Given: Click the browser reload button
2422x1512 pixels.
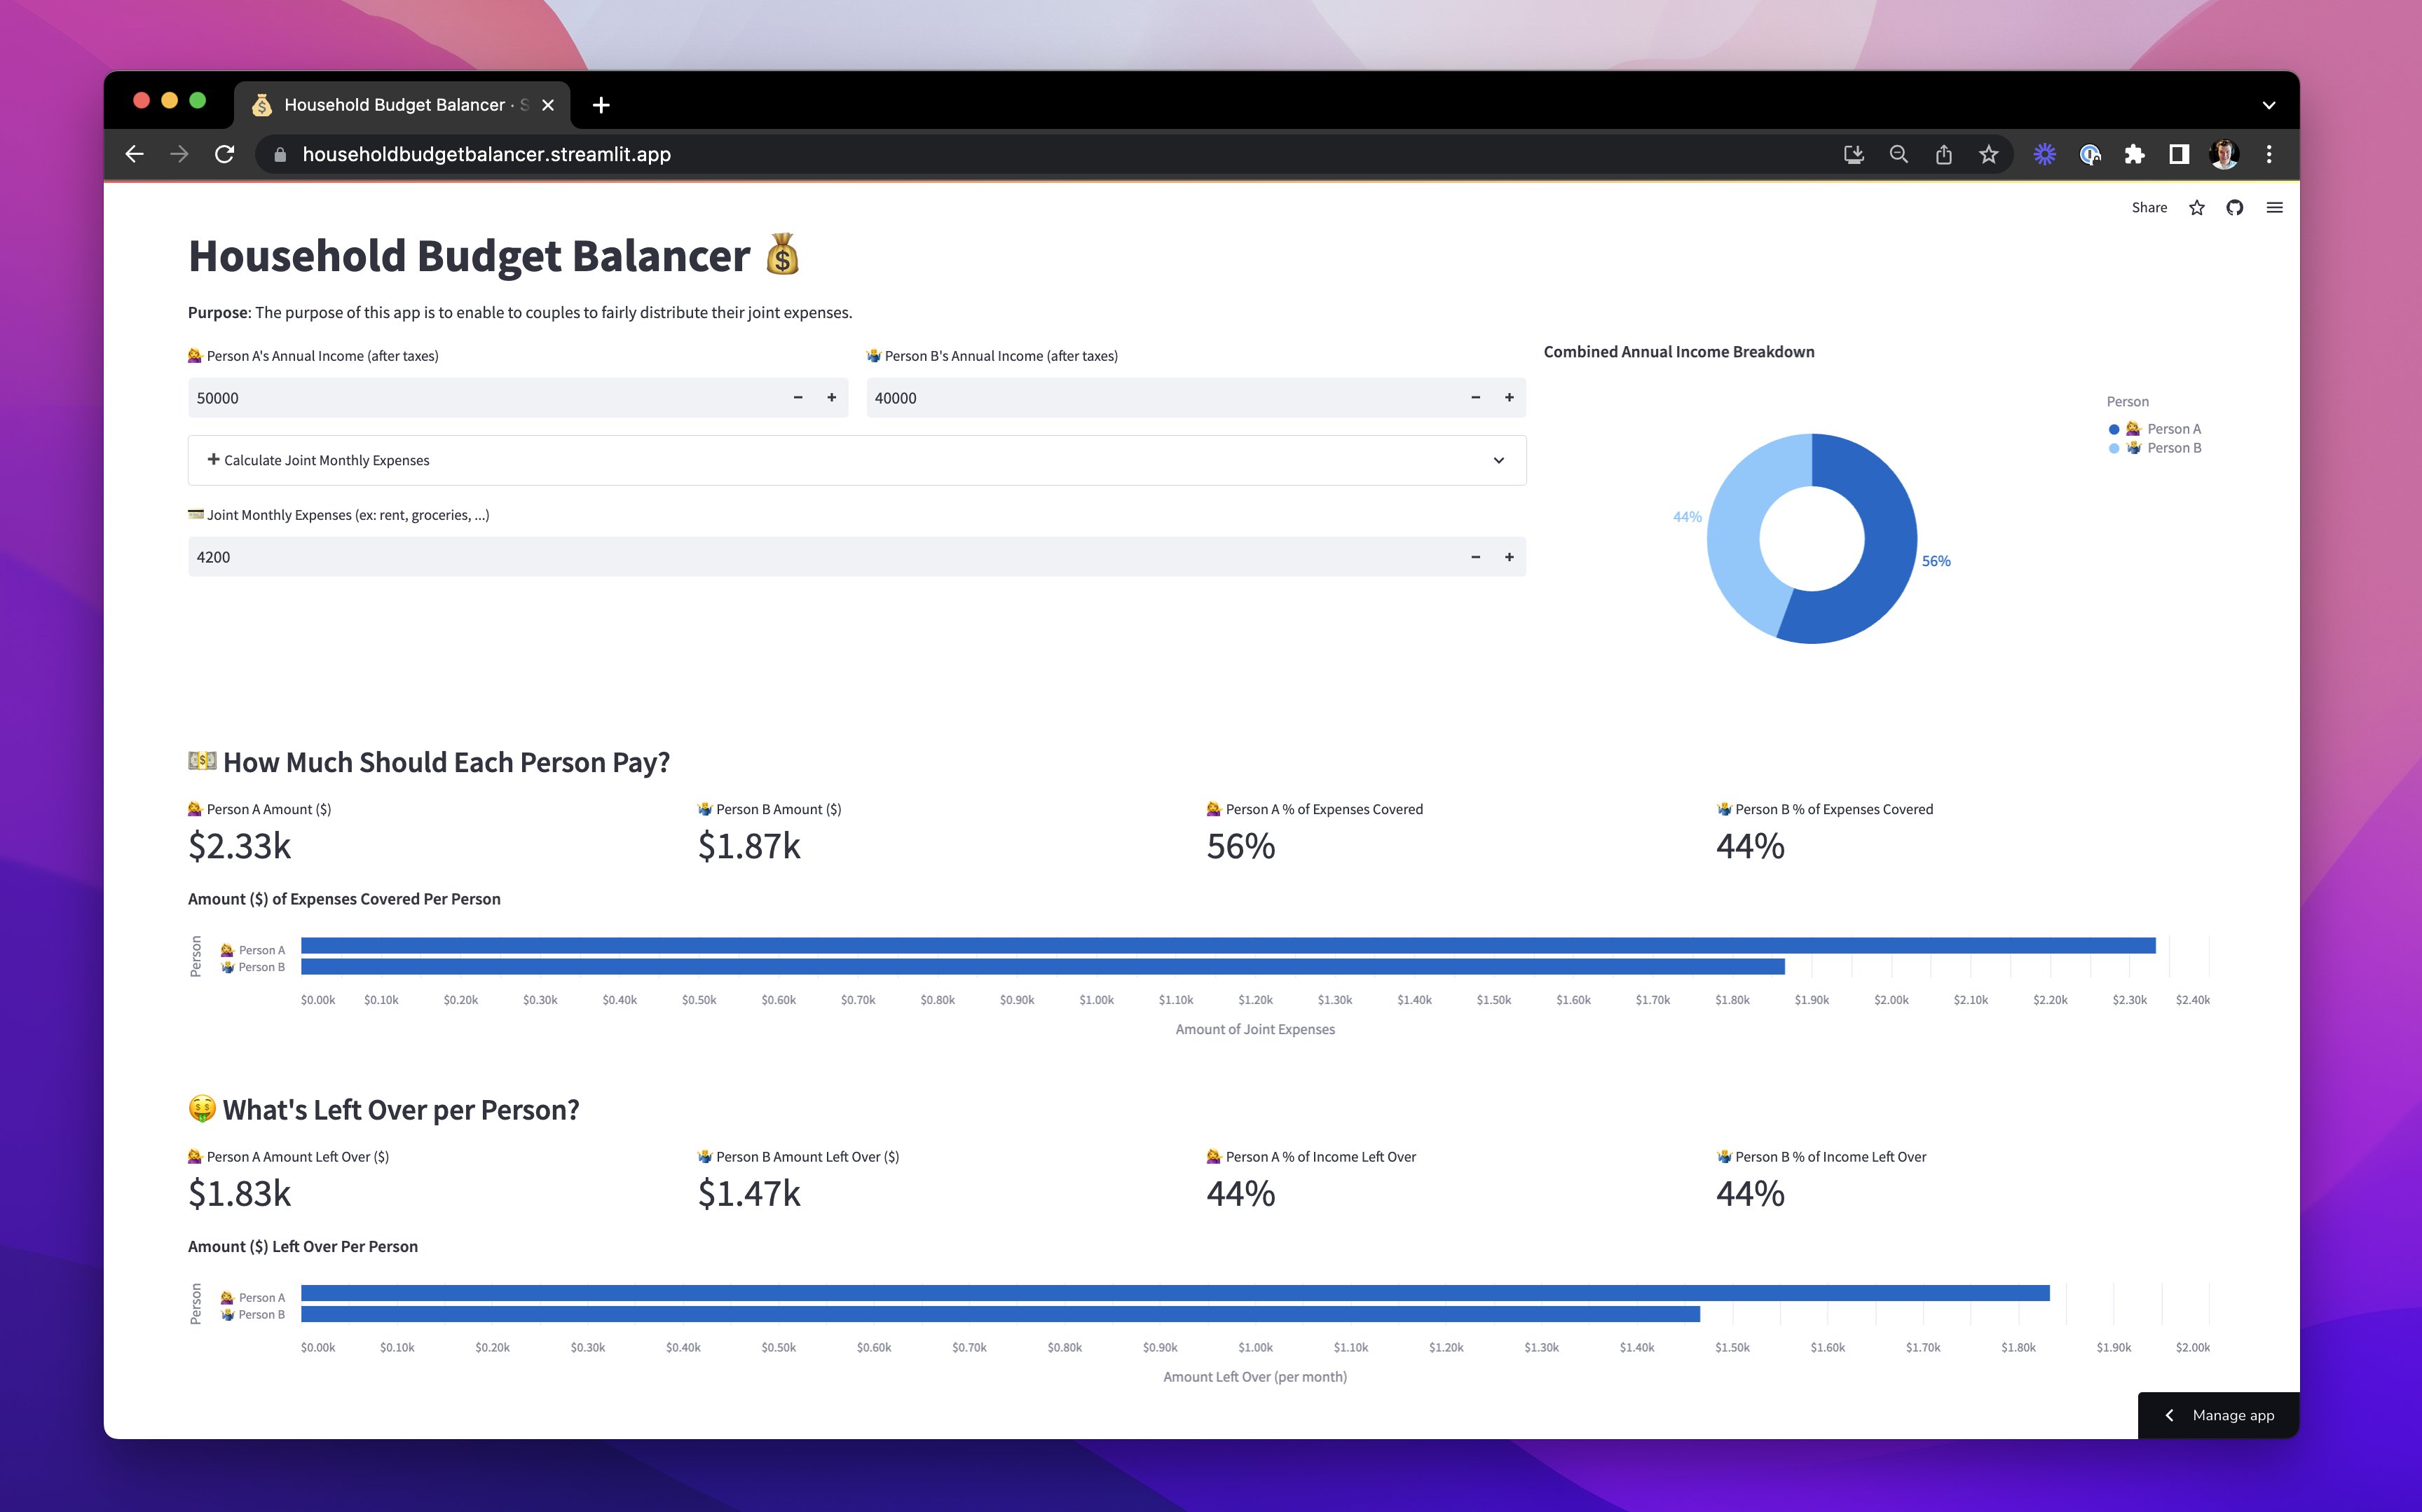Looking at the screenshot, I should (x=225, y=154).
